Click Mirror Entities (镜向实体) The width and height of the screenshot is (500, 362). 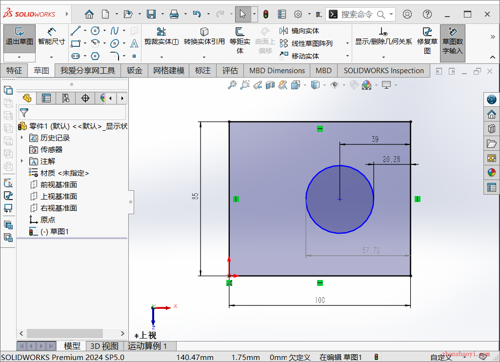[x=299, y=31]
